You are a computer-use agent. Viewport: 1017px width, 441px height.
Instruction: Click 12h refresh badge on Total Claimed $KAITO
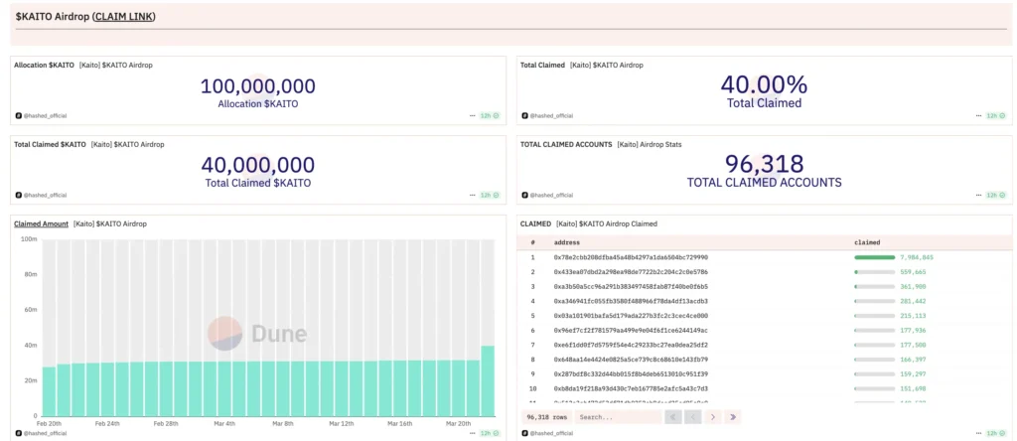(489, 196)
